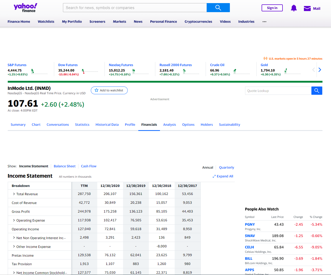
Task: Expand the Total Revenue row
Action: coord(14,194)
